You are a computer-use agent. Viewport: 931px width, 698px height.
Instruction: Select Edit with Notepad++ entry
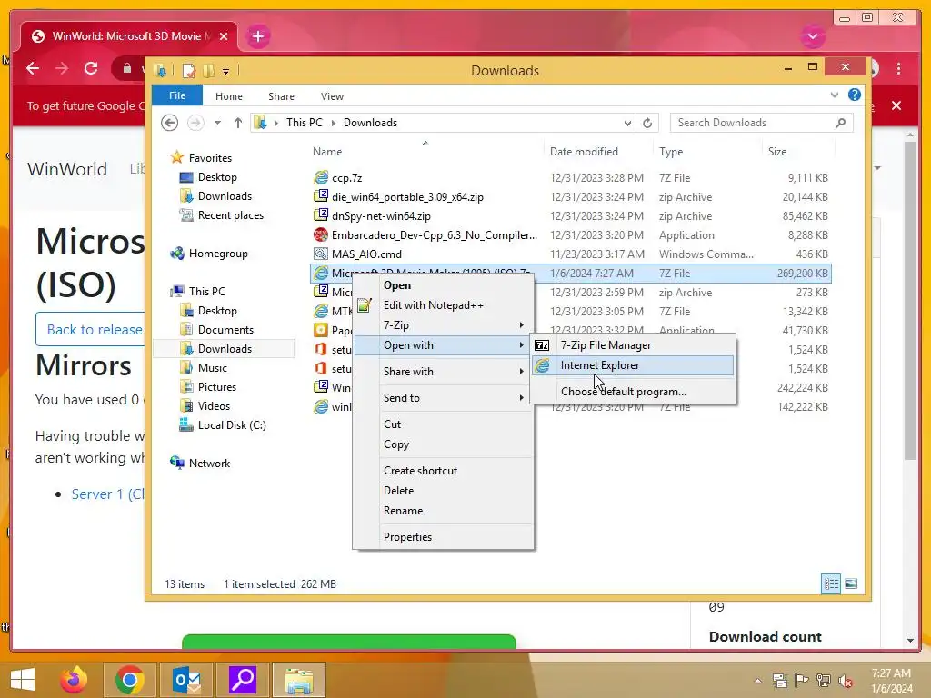(x=443, y=305)
